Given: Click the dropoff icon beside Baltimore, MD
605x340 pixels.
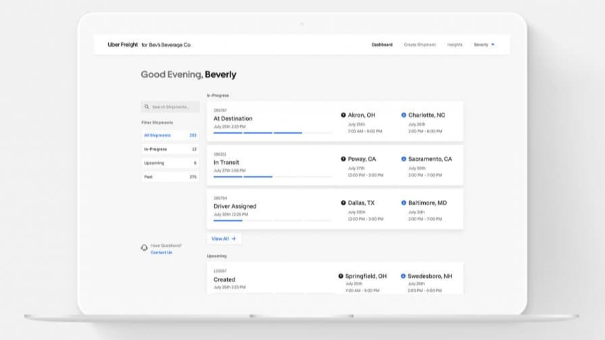Looking at the screenshot, I should (404, 203).
